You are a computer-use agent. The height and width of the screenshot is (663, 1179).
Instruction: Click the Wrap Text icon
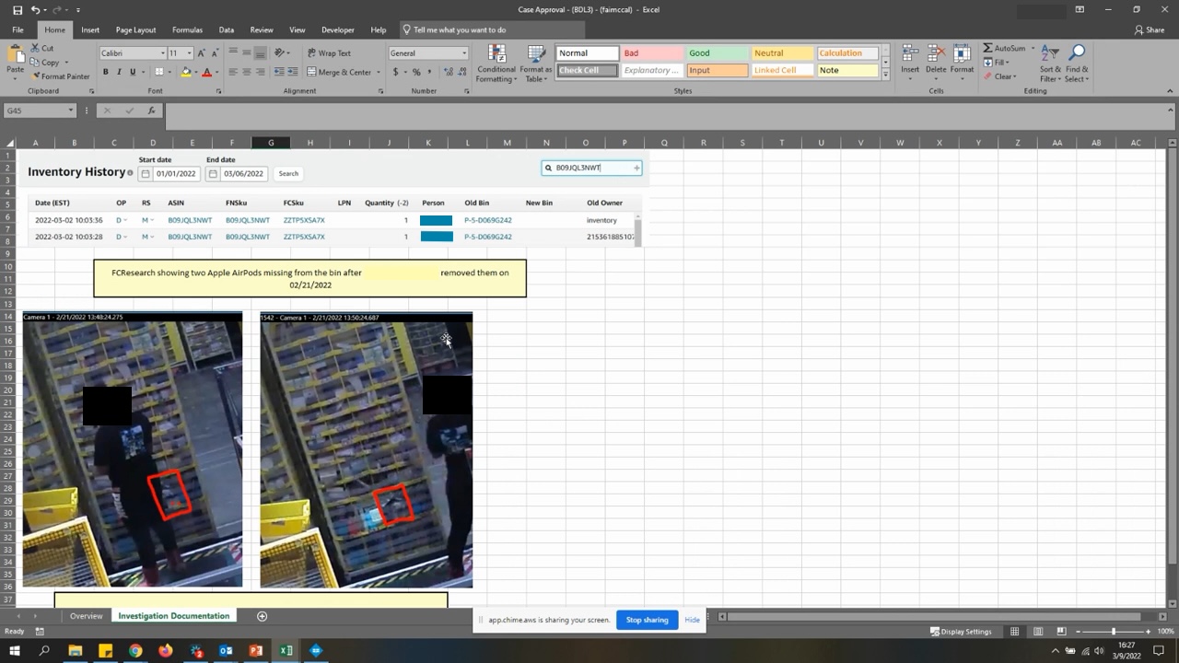pos(312,52)
